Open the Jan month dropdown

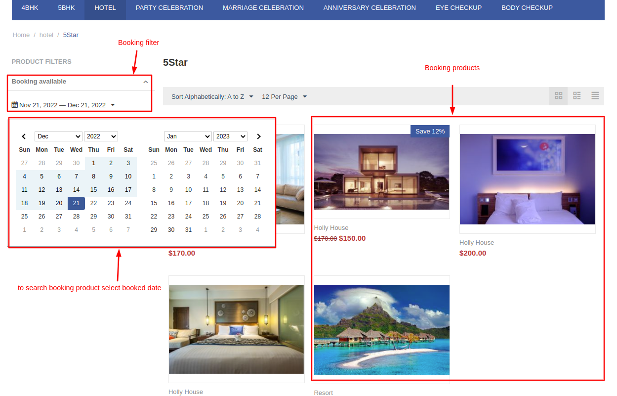(188, 136)
